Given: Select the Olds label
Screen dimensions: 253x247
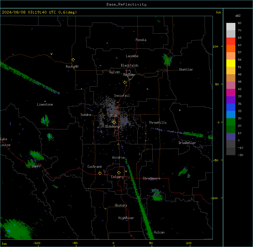Looking at the screenshot, I should click(x=114, y=116).
